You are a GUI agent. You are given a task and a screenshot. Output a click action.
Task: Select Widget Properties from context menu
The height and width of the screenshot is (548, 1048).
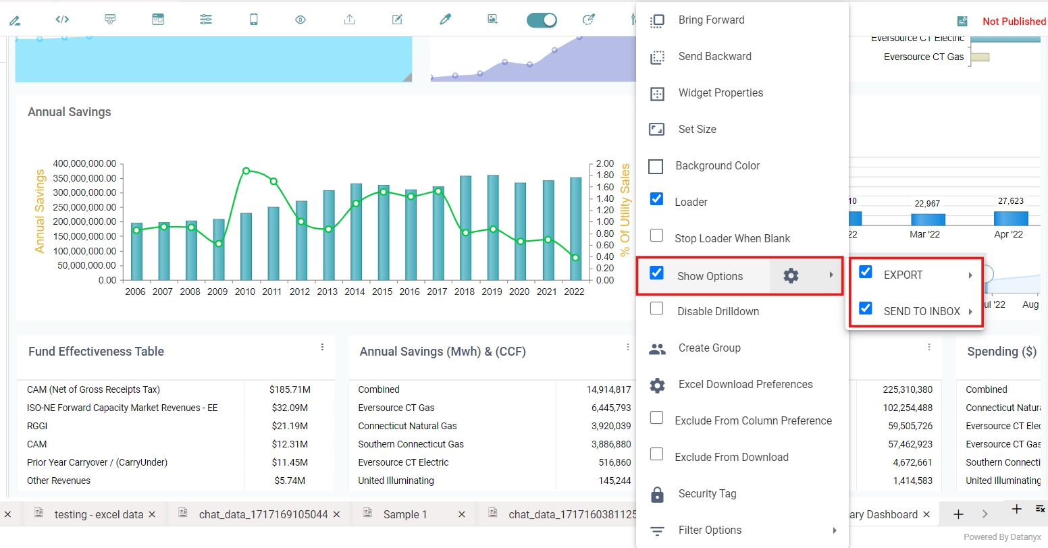[x=720, y=93]
